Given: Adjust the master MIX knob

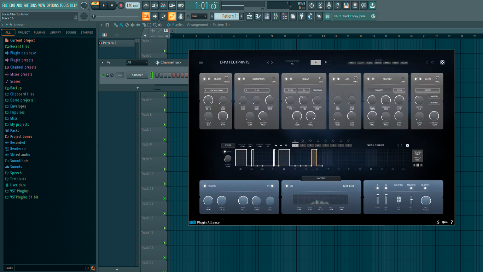Looking at the screenshot, I should coord(426,201).
